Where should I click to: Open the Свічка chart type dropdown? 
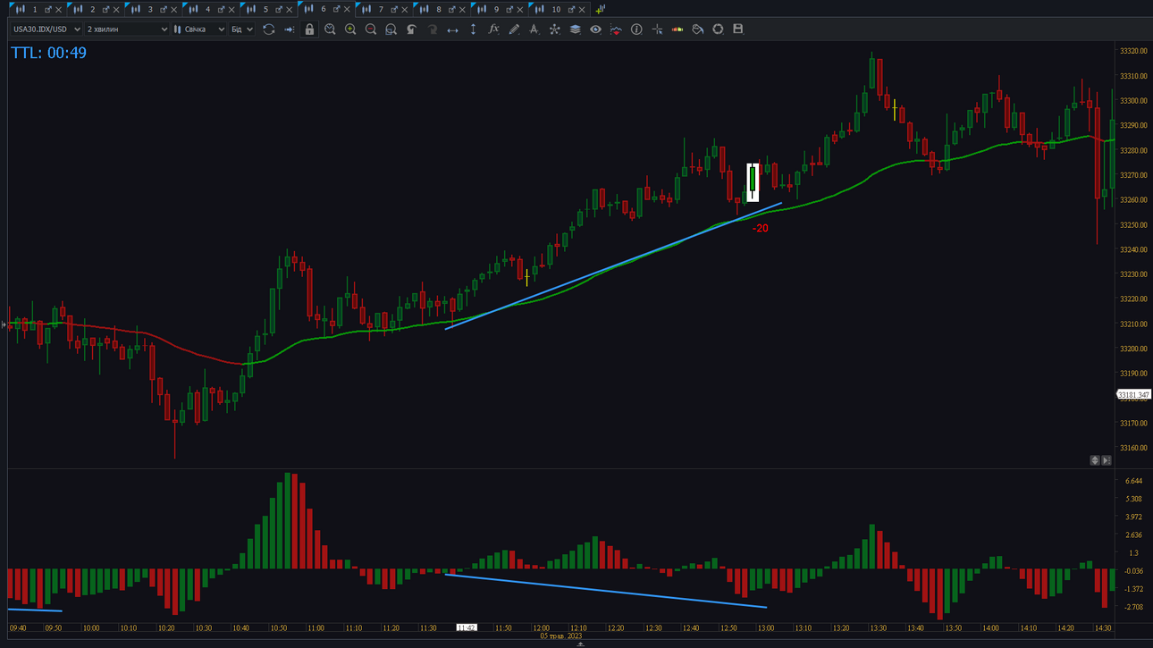pyautogui.click(x=199, y=29)
